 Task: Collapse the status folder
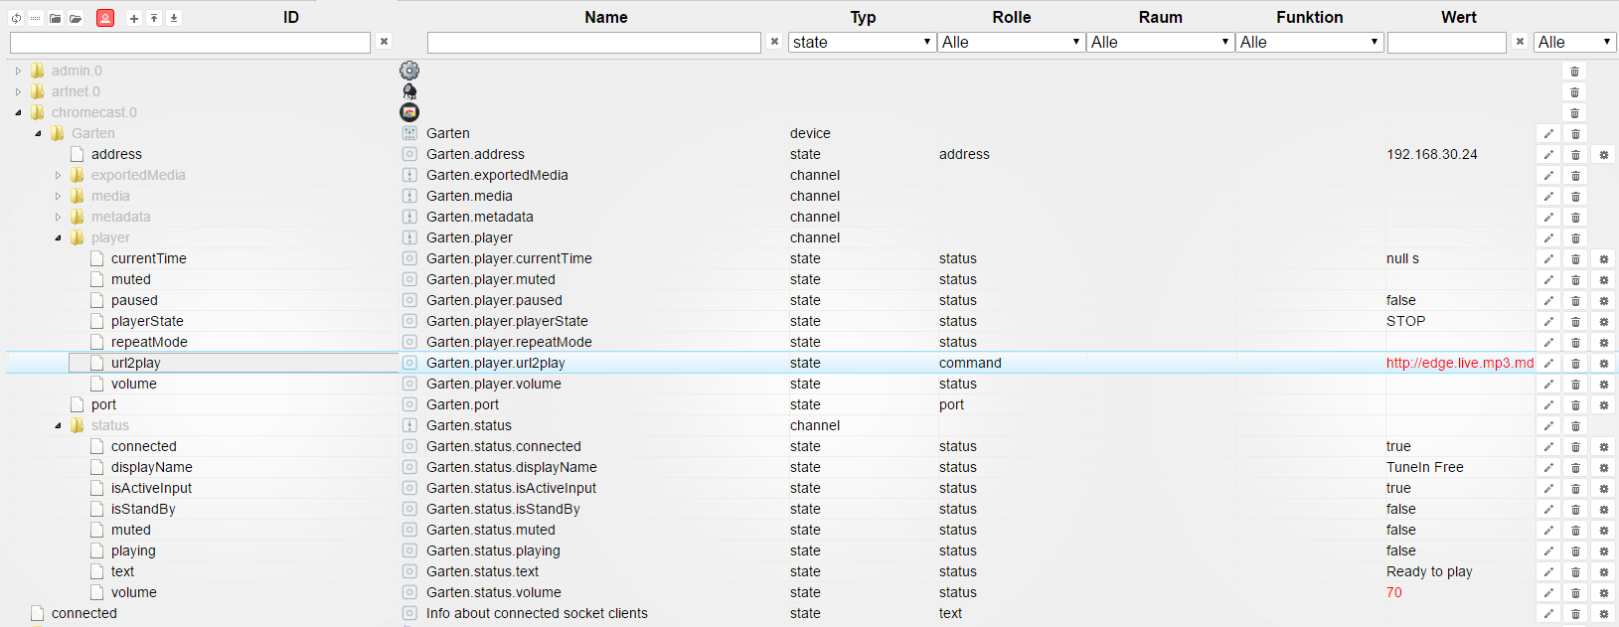58,425
